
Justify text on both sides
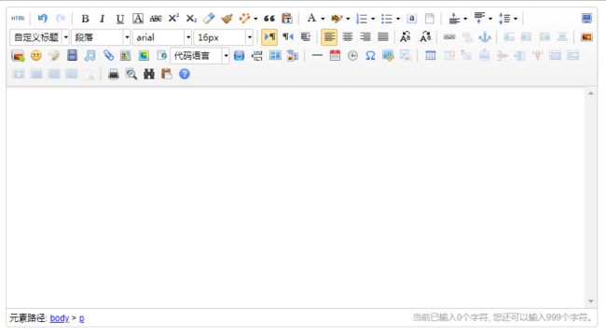pyautogui.click(x=383, y=37)
